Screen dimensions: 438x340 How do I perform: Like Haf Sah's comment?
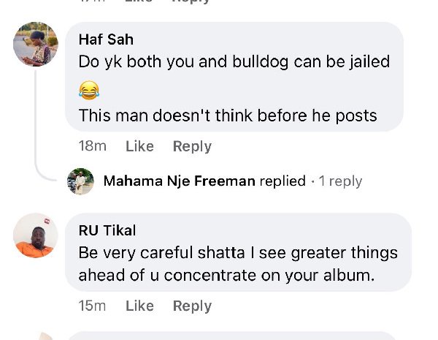pyautogui.click(x=139, y=146)
